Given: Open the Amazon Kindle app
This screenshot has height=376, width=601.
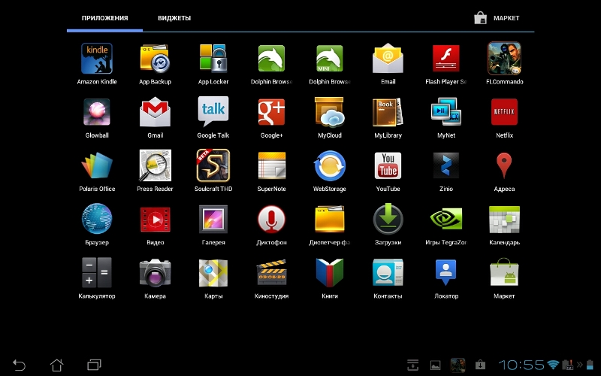Looking at the screenshot, I should tap(97, 59).
